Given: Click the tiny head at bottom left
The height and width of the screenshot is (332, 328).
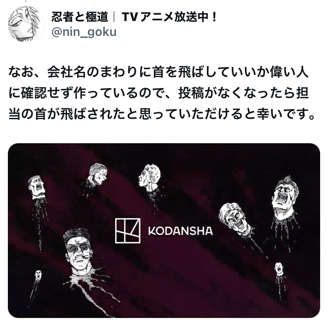Looking at the screenshot, I should 38,275.
